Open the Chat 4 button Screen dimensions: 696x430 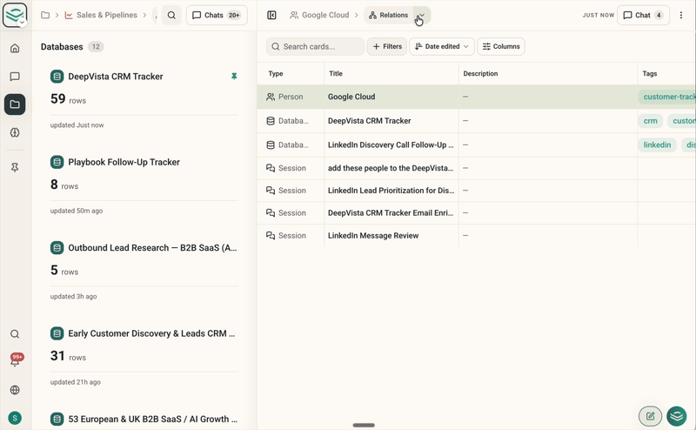click(643, 15)
